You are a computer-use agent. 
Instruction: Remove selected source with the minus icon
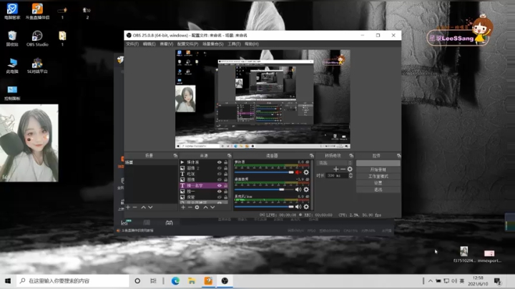[x=190, y=207]
